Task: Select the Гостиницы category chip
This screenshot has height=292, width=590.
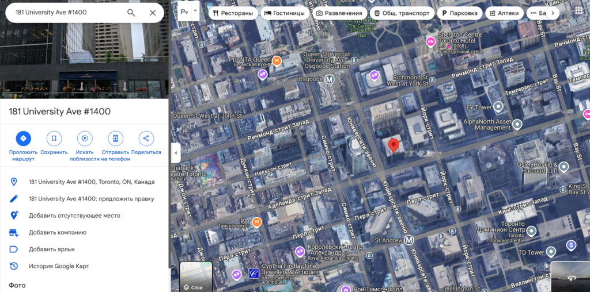Action: [285, 13]
